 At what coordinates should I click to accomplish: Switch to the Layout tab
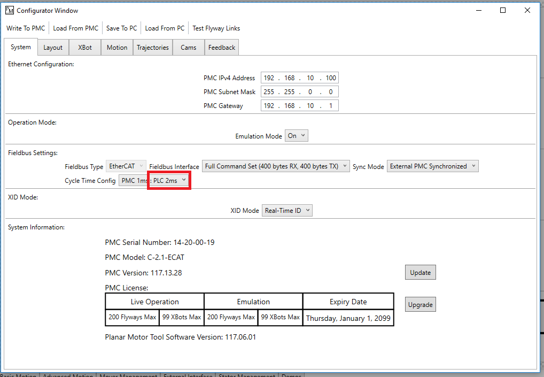pos(53,48)
